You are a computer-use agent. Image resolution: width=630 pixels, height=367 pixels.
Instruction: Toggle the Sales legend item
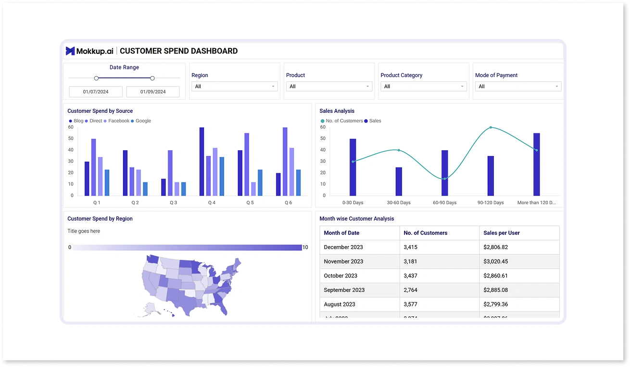[x=373, y=121]
